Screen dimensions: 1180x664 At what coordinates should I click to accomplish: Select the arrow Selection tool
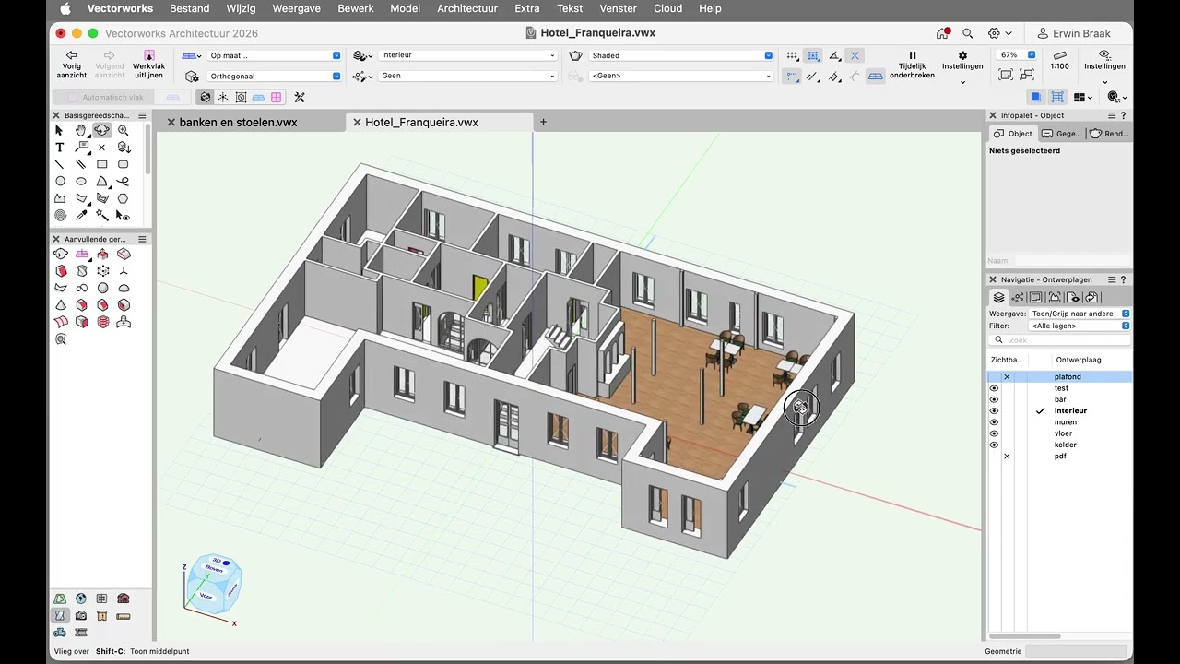click(60, 131)
